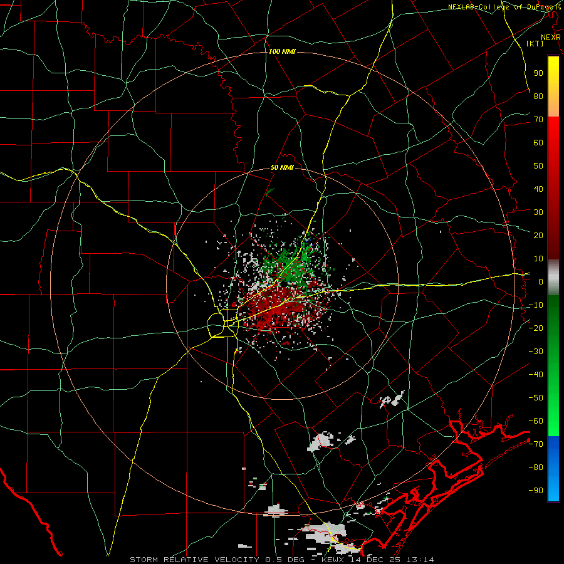Click the -90 value on the velocity scale
564x564 pixels.
click(x=536, y=491)
